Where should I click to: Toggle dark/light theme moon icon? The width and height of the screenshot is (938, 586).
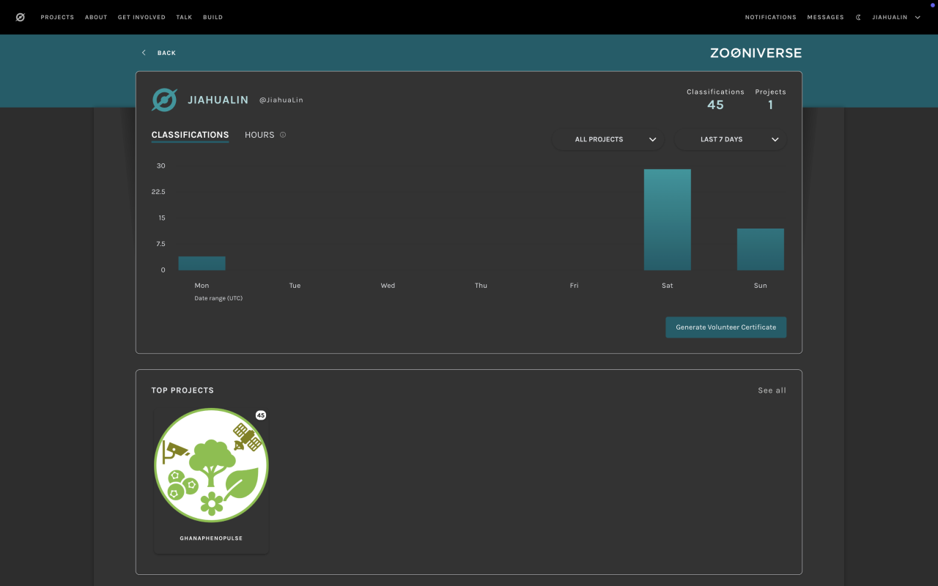click(x=858, y=17)
